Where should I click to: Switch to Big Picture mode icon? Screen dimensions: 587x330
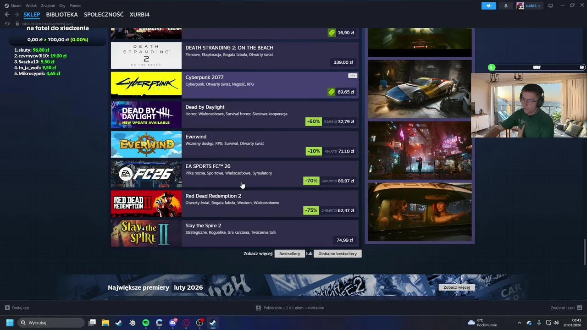click(551, 5)
